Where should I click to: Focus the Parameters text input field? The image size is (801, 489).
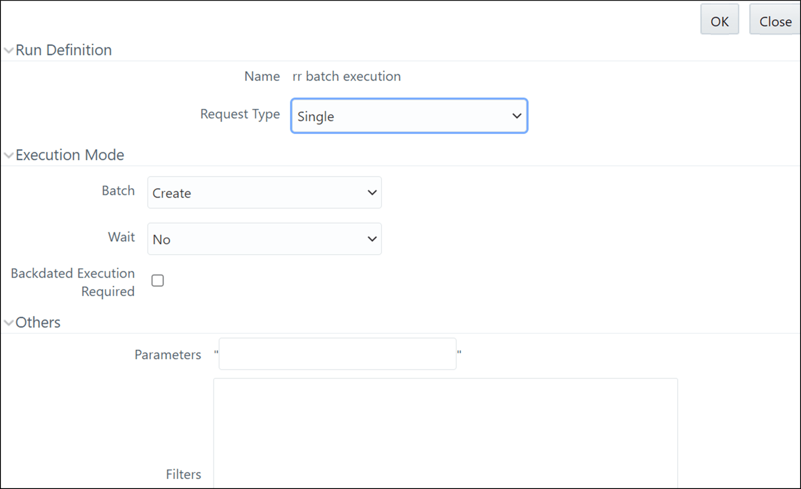[x=337, y=354]
